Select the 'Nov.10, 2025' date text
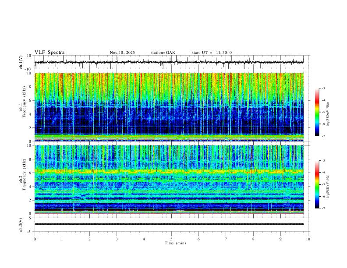 point(122,53)
